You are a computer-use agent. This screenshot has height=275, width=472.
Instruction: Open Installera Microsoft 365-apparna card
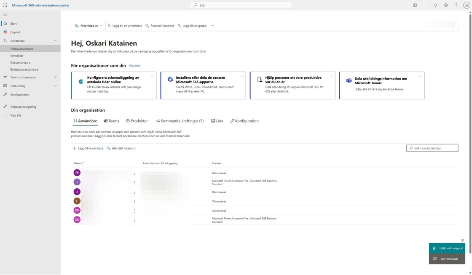203,85
